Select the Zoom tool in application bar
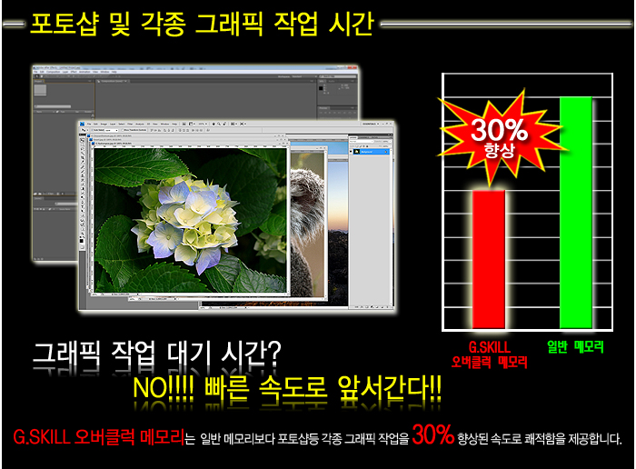Viewport: 636px width, 469px height. pyautogui.click(x=219, y=124)
